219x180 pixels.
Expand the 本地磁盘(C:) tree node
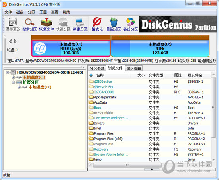[x=13, y=77]
